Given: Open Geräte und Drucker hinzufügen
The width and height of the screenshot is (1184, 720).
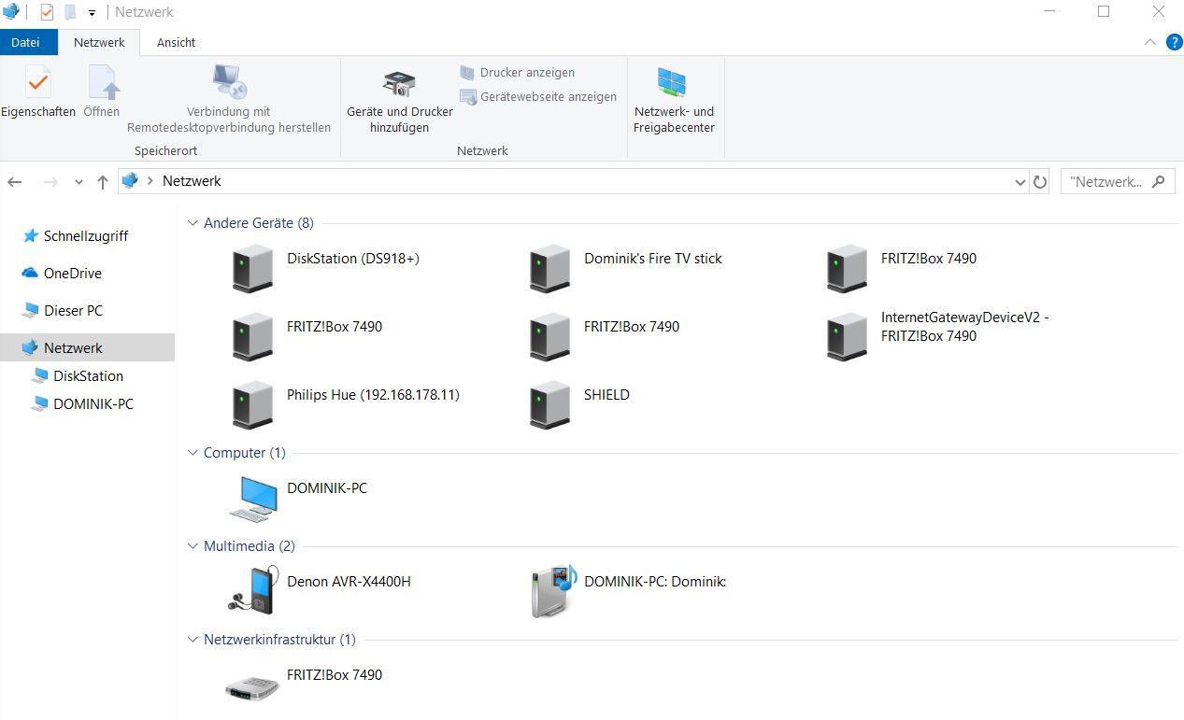Looking at the screenshot, I should point(399,101).
